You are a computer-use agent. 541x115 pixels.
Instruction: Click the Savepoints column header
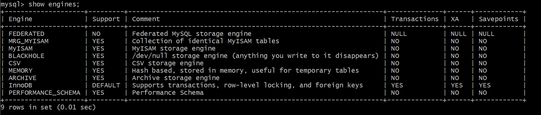498,19
